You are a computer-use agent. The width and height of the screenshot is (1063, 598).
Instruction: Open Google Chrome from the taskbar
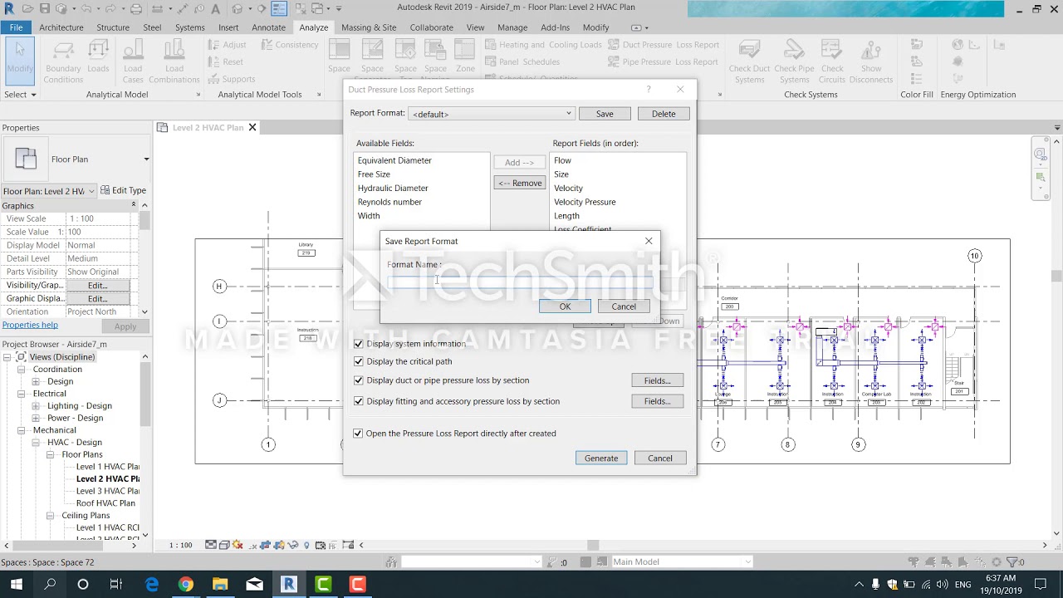tap(186, 585)
